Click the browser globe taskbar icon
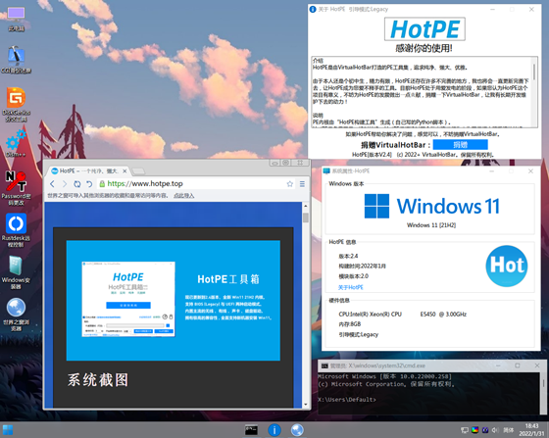 pos(297,430)
